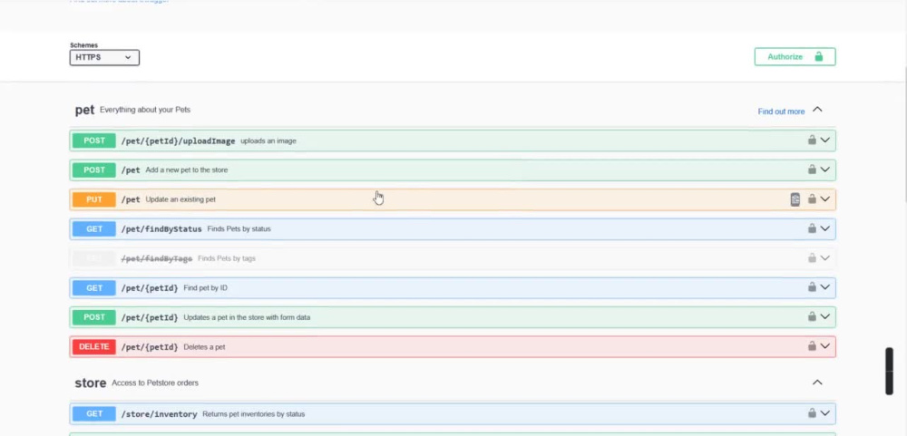The image size is (907, 436).
Task: Click 'Finds Pets by status' description
Action: tap(239, 229)
